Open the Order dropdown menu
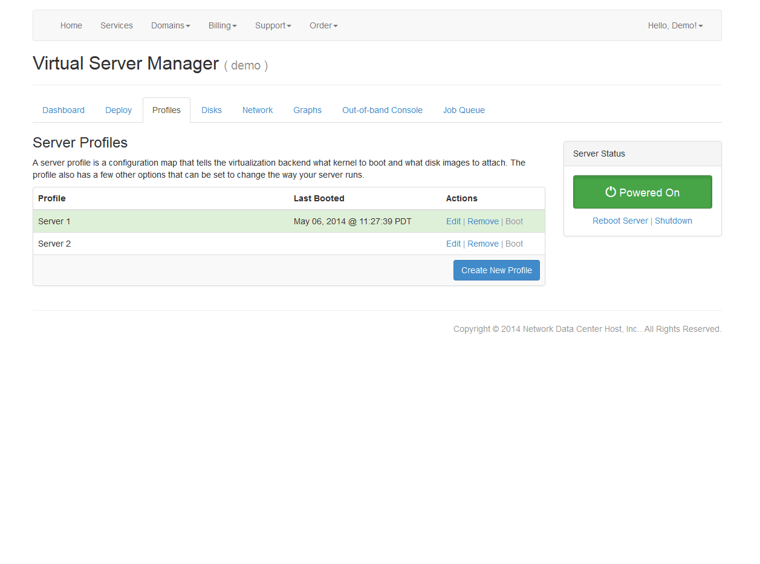The image size is (760, 564). click(x=323, y=25)
